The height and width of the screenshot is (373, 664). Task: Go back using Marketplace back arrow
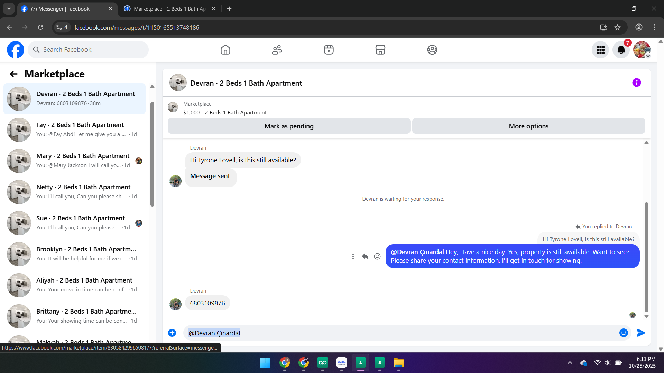tap(13, 74)
